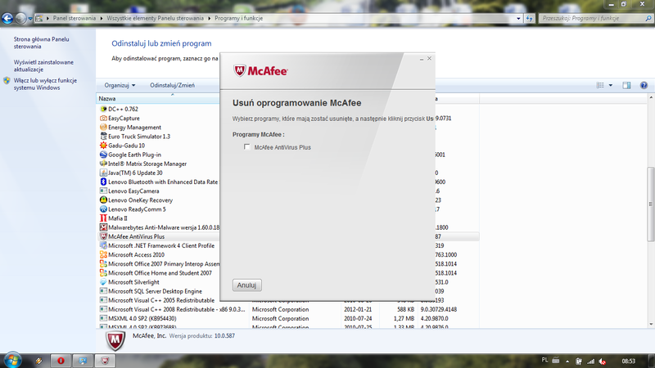Select Microsoft Office Home and Student 2007 icon
Screen dimensions: 655x368
click(x=103, y=273)
